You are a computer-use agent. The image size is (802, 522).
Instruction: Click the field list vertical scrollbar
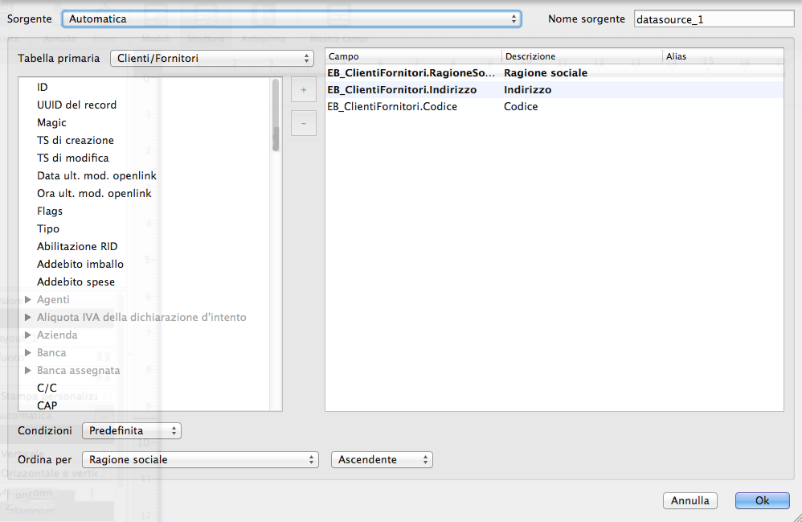tap(276, 241)
